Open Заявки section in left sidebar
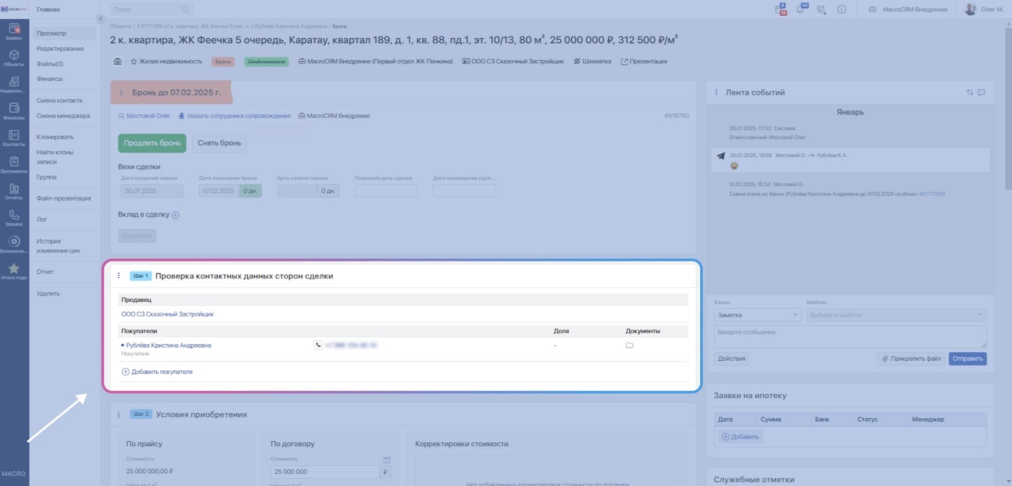The width and height of the screenshot is (1012, 486). point(14,30)
